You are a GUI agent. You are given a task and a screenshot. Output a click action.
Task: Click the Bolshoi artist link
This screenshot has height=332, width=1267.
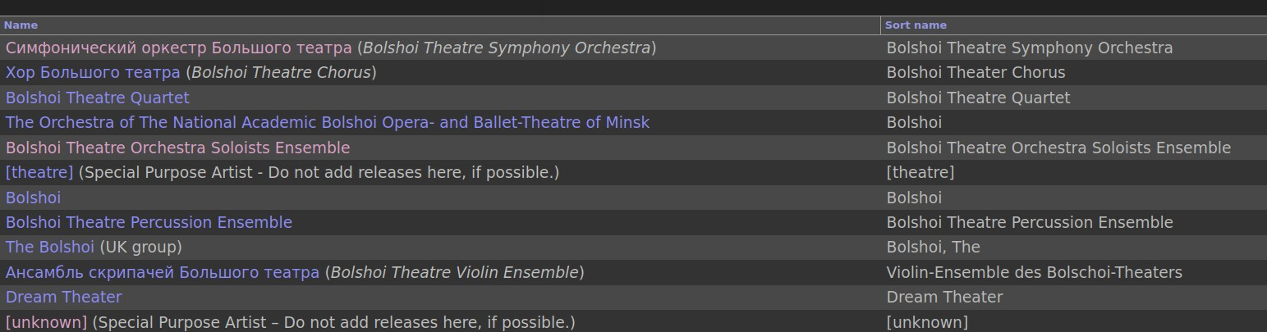coord(33,198)
